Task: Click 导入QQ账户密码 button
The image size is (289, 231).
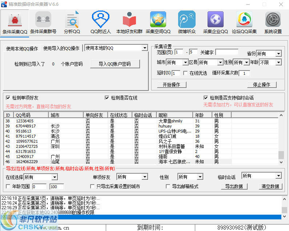Action: (x=115, y=64)
